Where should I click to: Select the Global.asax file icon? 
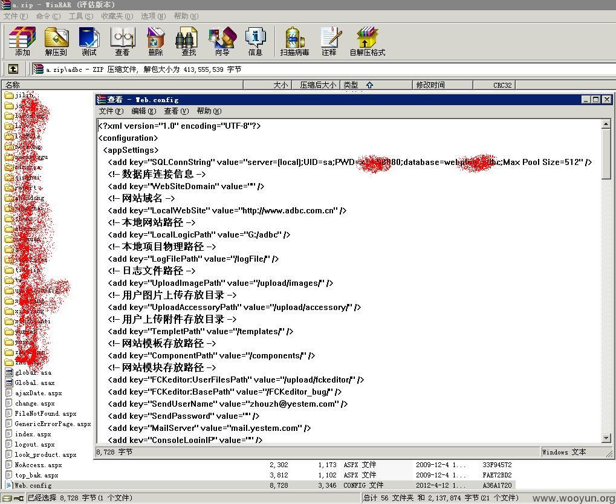pyautogui.click(x=9, y=383)
